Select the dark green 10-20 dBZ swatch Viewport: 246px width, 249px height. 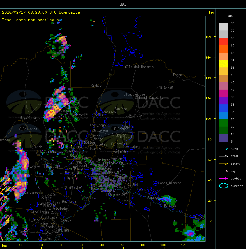click(224, 130)
